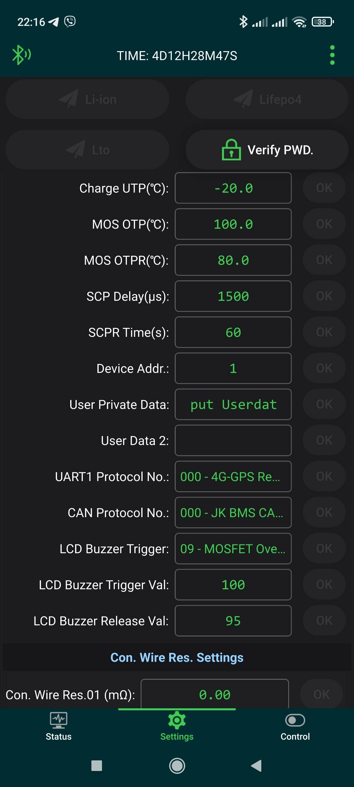
Task: Switch to the Status tab label
Action: point(59,737)
